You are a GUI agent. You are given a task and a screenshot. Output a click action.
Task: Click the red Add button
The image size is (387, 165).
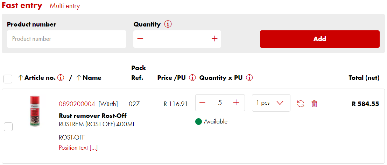pyautogui.click(x=319, y=39)
